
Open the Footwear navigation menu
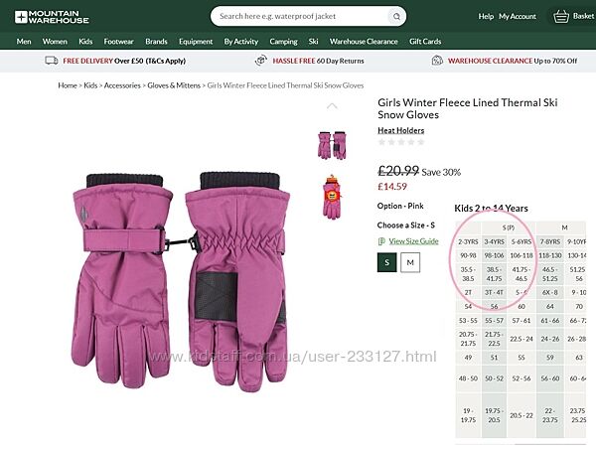click(118, 42)
